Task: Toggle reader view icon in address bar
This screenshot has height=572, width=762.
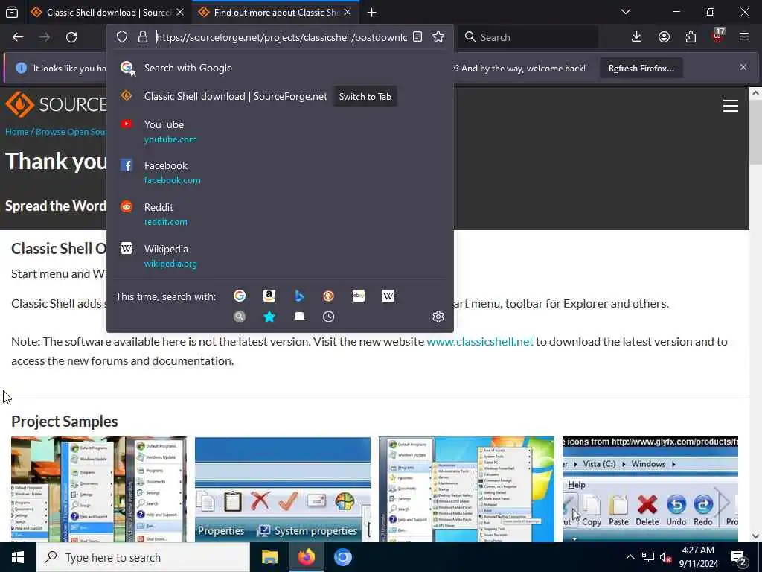Action: pyautogui.click(x=417, y=37)
